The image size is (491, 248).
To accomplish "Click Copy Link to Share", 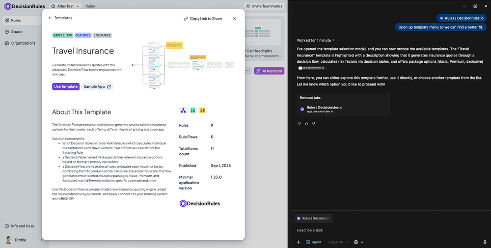I will (x=203, y=19).
